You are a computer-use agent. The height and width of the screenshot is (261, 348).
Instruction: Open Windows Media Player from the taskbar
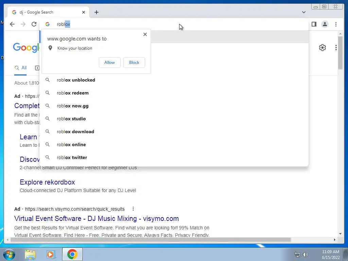click(51, 254)
